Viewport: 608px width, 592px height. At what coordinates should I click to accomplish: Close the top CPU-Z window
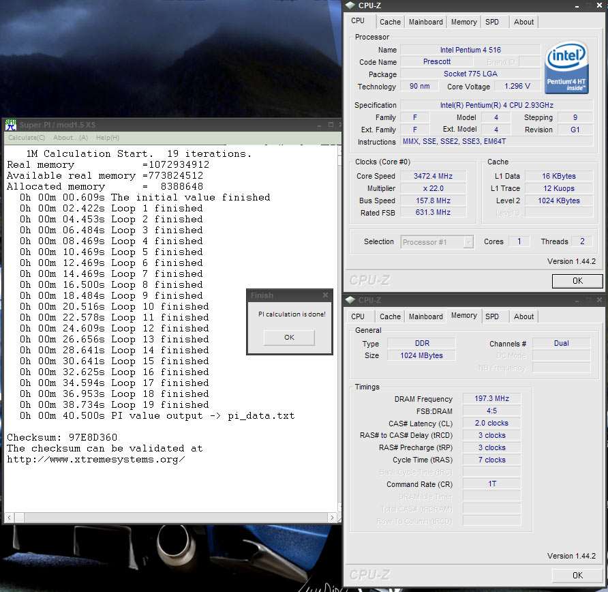(x=599, y=5)
